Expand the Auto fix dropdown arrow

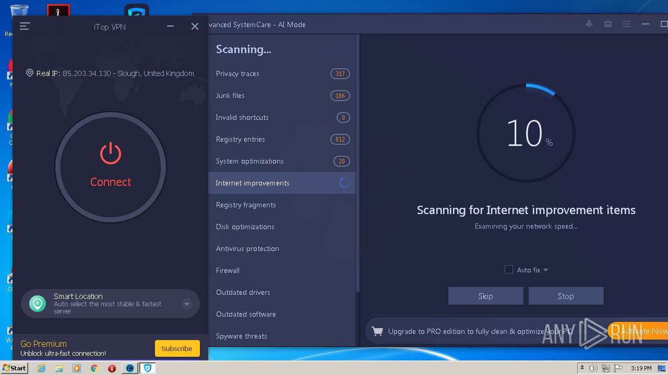point(545,270)
